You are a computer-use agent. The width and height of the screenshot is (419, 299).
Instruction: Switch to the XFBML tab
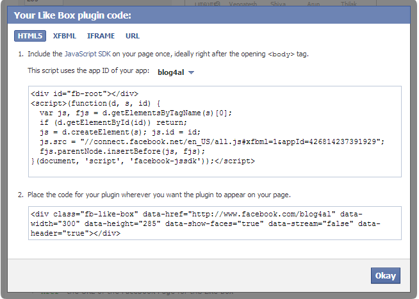coord(65,36)
